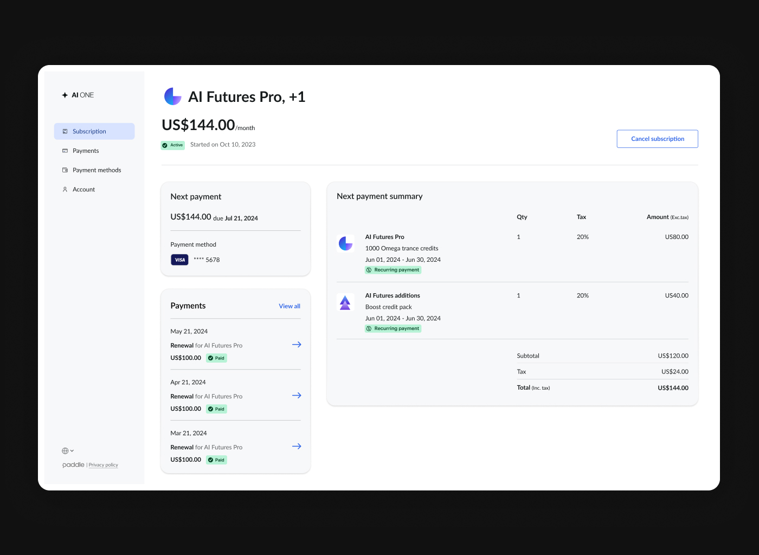Viewport: 759px width, 555px height.
Task: Click the Cancel subscription button
Action: click(657, 139)
